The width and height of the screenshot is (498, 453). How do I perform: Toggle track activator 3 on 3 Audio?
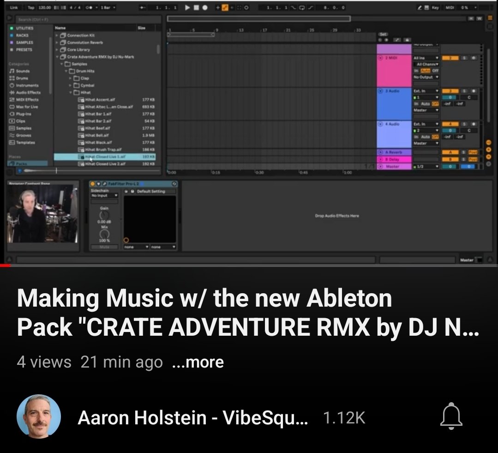pos(450,91)
